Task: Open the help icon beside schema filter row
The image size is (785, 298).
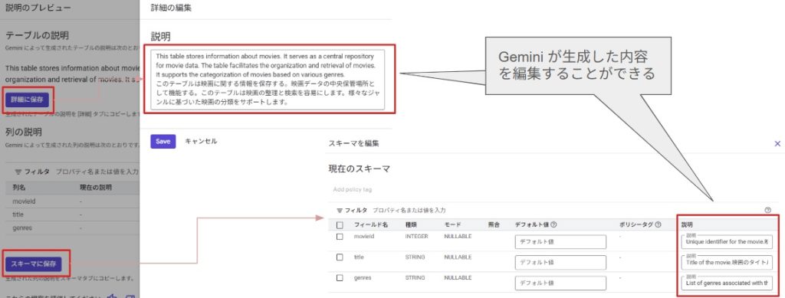Action: coord(768,210)
